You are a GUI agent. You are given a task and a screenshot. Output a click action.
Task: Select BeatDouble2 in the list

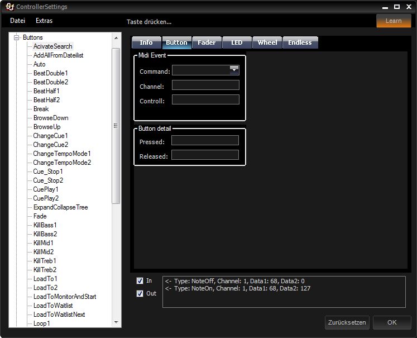coord(51,82)
